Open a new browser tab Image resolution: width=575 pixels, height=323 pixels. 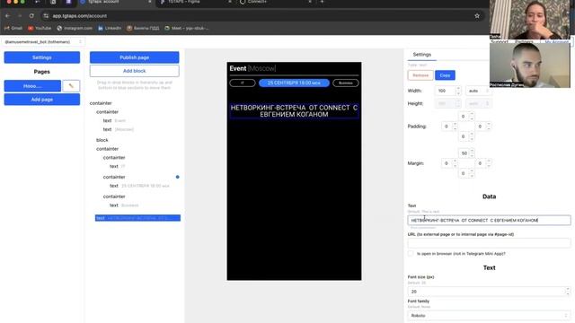pyautogui.click(x=322, y=2)
